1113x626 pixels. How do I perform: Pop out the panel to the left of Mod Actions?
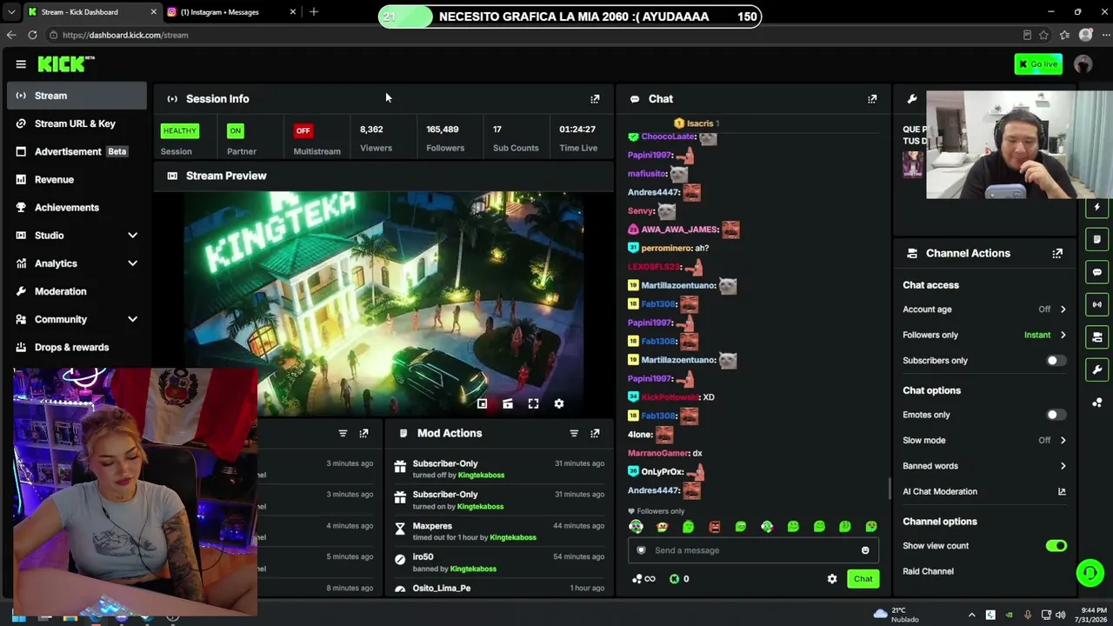[x=363, y=433]
